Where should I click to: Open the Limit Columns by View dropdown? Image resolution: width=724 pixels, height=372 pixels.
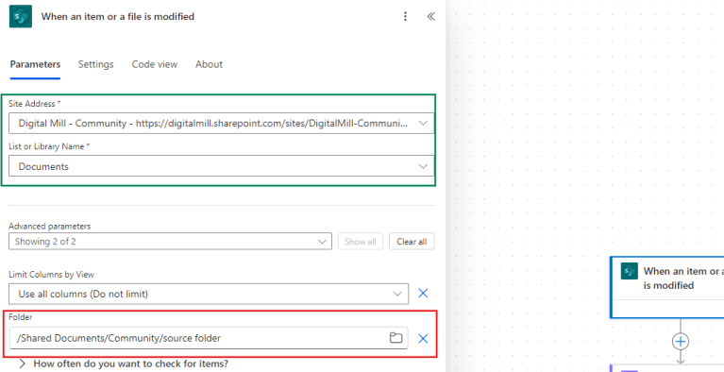(209, 294)
